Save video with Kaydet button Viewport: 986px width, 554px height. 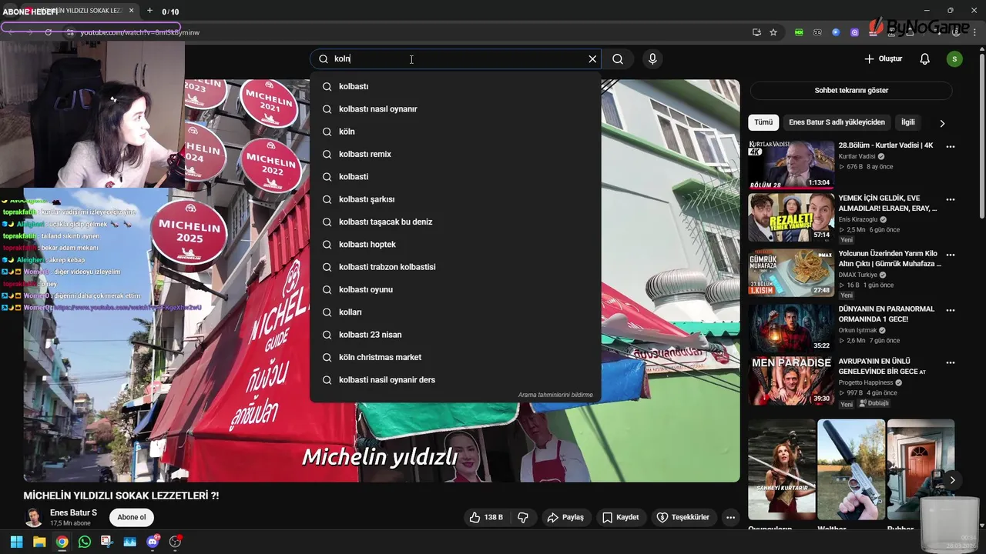click(x=621, y=517)
